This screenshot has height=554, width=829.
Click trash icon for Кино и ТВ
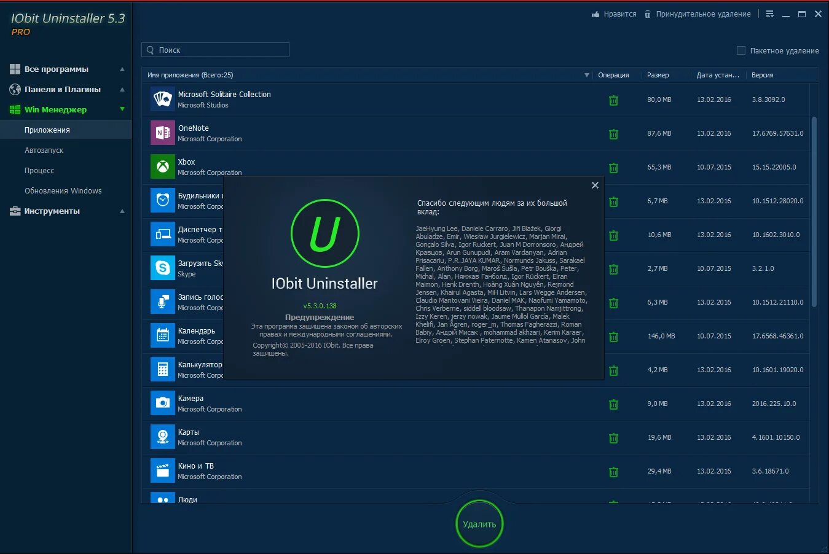pos(613,472)
